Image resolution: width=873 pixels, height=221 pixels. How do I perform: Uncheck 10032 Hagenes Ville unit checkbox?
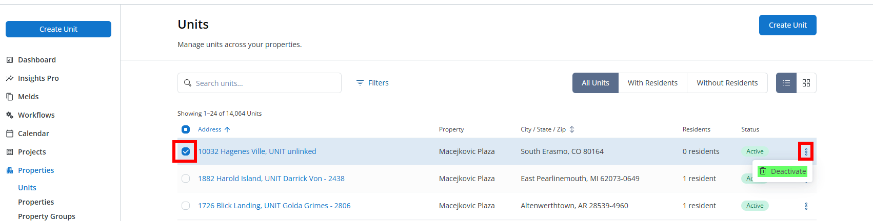186,151
